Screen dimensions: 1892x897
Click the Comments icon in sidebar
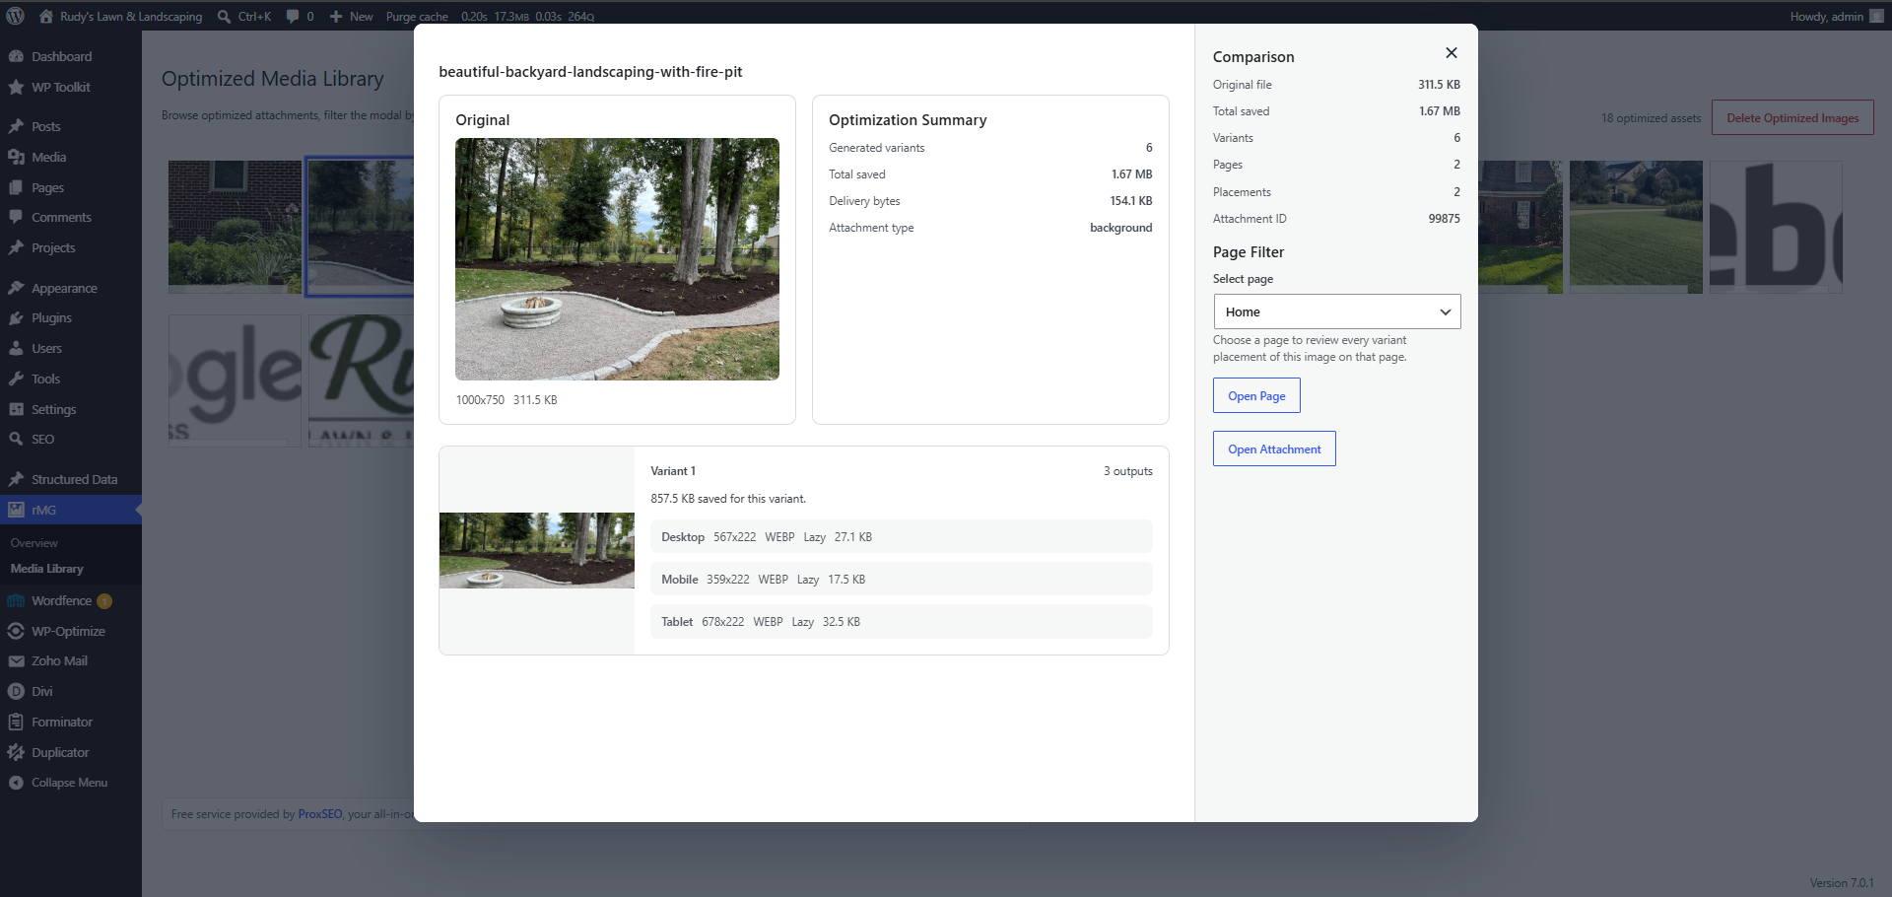[x=16, y=217]
